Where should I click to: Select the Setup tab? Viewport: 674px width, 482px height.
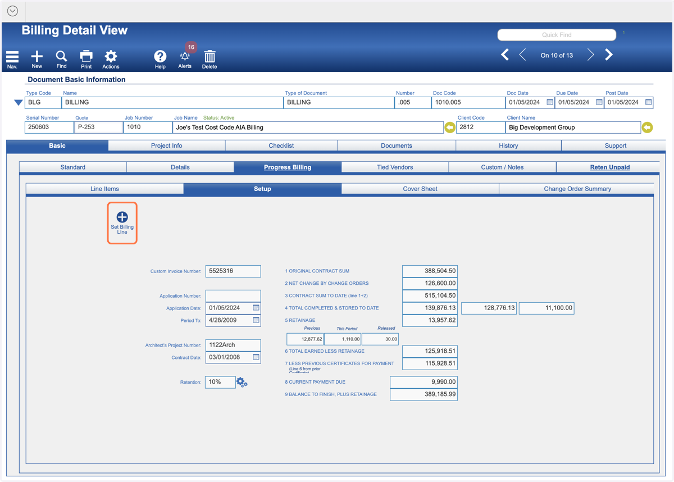(x=262, y=189)
